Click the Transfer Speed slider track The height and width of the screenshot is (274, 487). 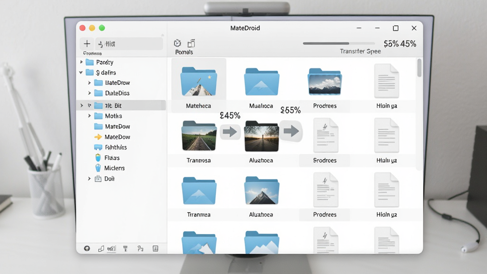339,43
